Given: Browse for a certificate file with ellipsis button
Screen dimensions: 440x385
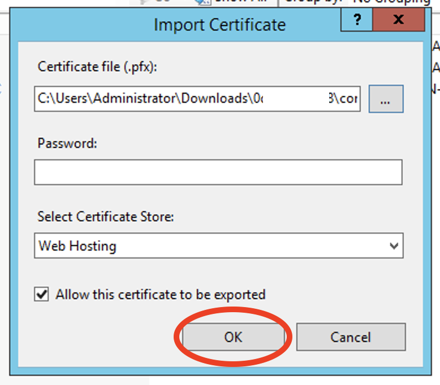Looking at the screenshot, I should 386,100.
